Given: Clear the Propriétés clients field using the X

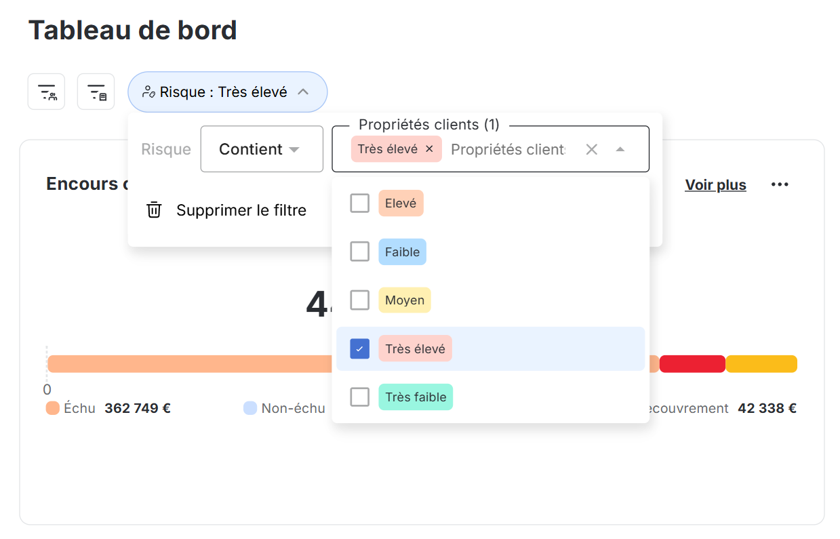Looking at the screenshot, I should click(x=591, y=149).
